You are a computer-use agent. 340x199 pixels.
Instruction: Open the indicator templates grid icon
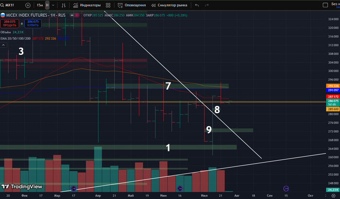pyautogui.click(x=108, y=5)
